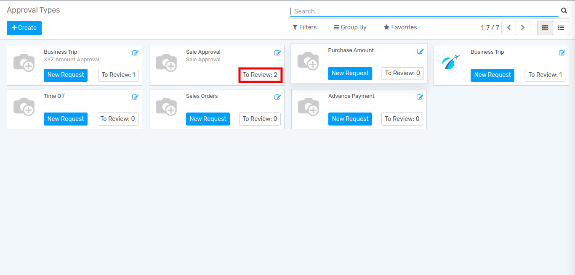575x275 pixels.
Task: Expand the Group By menu
Action: pos(350,27)
